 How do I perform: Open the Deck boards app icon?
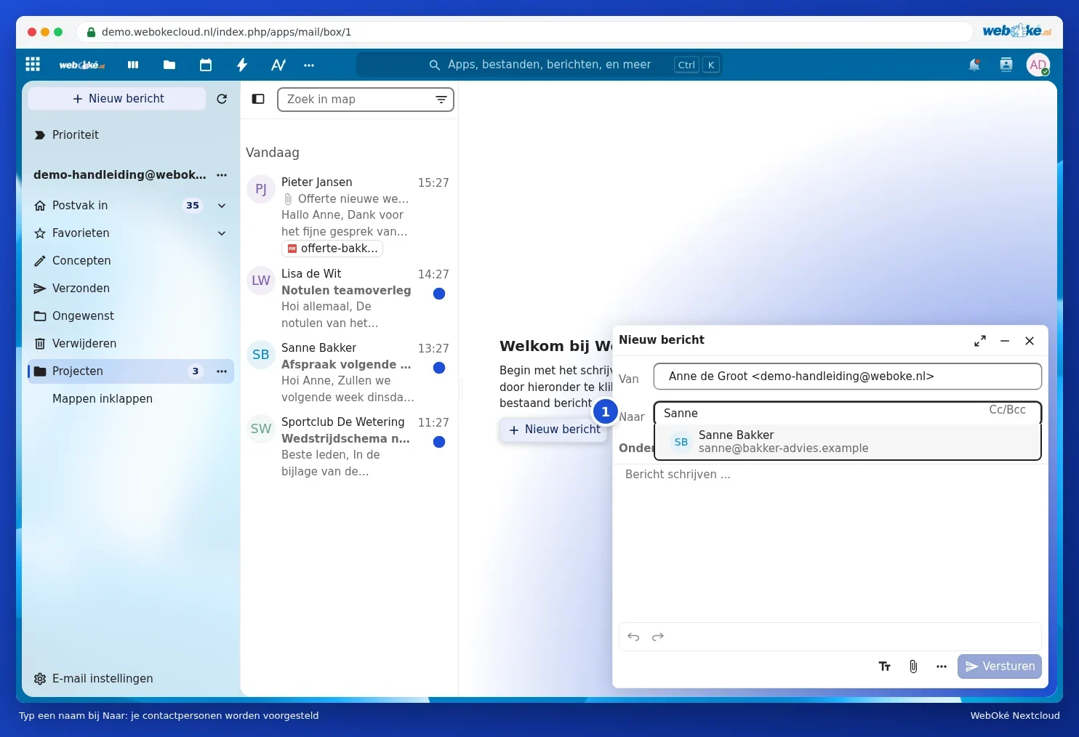pyautogui.click(x=133, y=65)
